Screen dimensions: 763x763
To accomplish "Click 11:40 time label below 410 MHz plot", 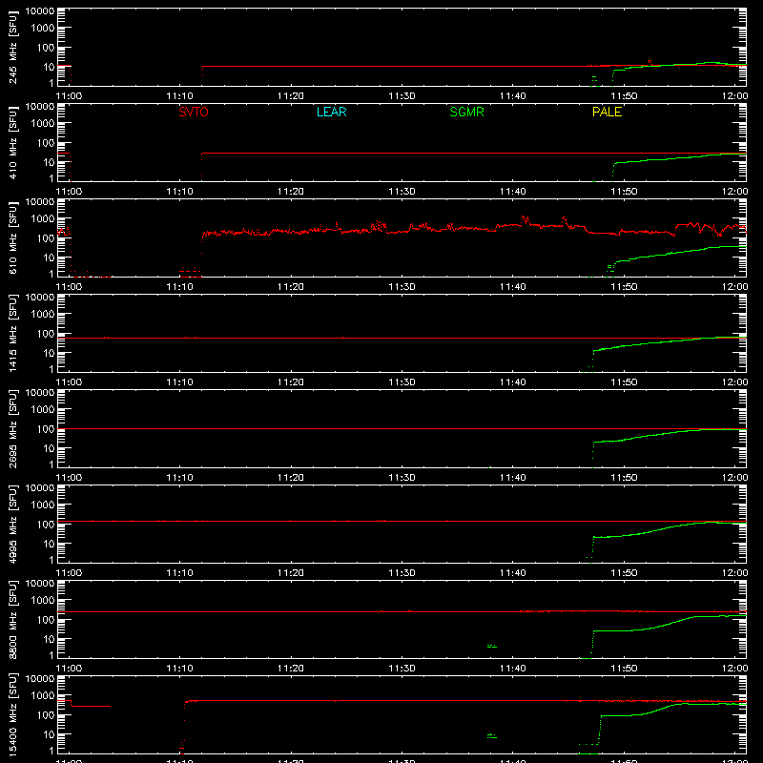I will pos(513,192).
